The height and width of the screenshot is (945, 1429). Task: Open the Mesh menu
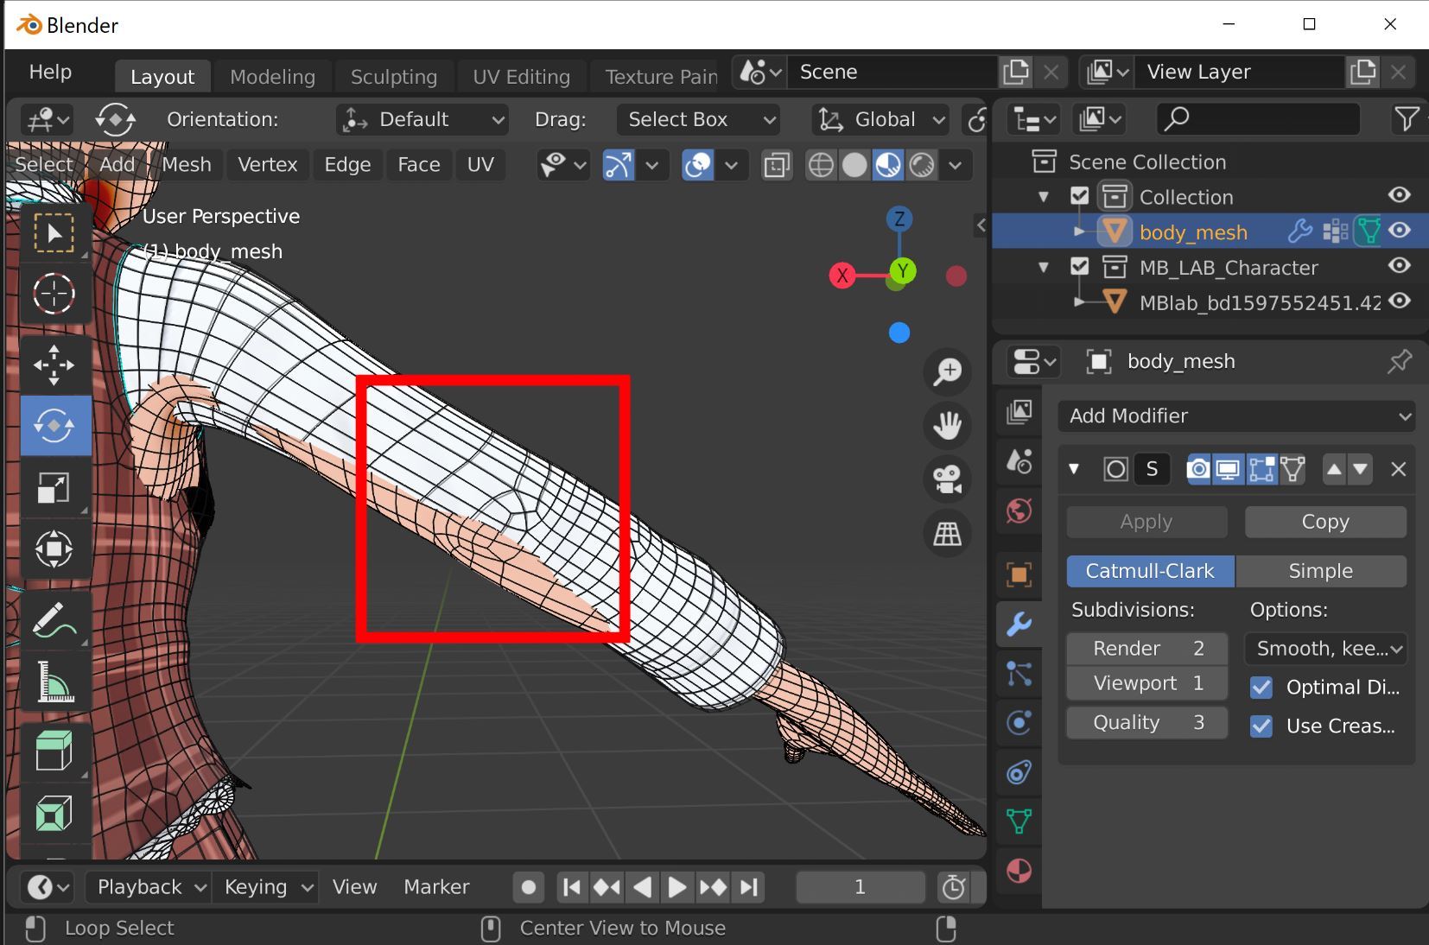(x=186, y=164)
